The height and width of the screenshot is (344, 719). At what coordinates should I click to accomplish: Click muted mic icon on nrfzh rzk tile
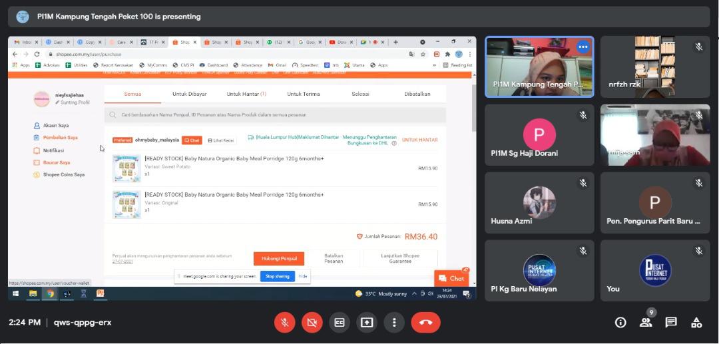click(699, 47)
